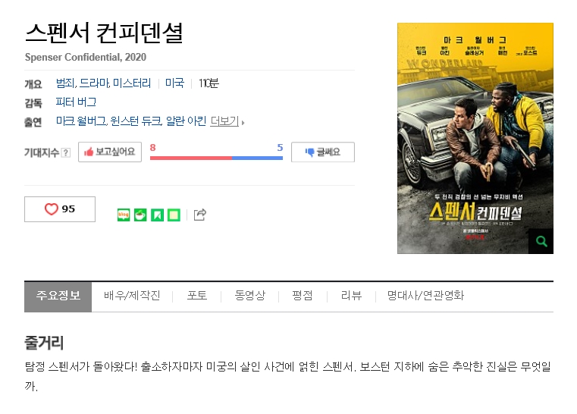Select the 동영상 tab

250,296
